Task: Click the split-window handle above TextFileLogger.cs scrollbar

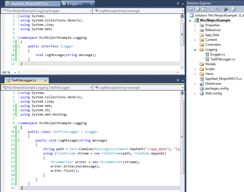Action: pos(182,93)
